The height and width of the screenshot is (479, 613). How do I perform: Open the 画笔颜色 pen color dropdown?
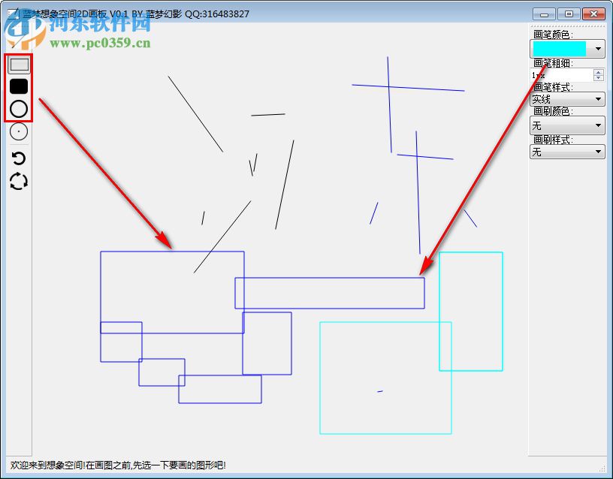pyautogui.click(x=596, y=48)
